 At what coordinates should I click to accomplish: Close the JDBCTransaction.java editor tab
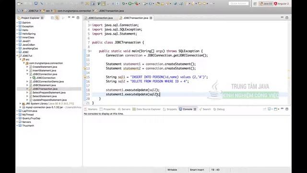pos(151,18)
